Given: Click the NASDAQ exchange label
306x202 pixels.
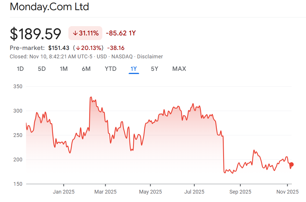Looking at the screenshot, I should pos(122,57).
